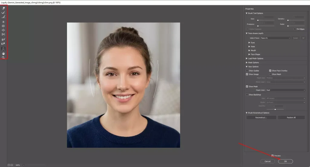Click the Reconstruct... button
310x167 pixels.
pyautogui.click(x=261, y=118)
